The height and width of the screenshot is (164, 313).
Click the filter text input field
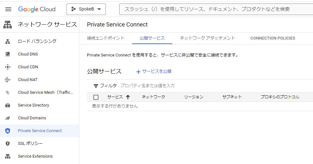click(x=192, y=86)
